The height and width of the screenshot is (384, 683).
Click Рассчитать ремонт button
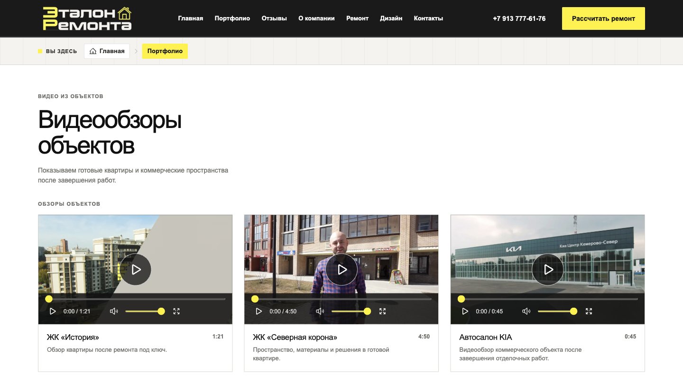(x=603, y=18)
